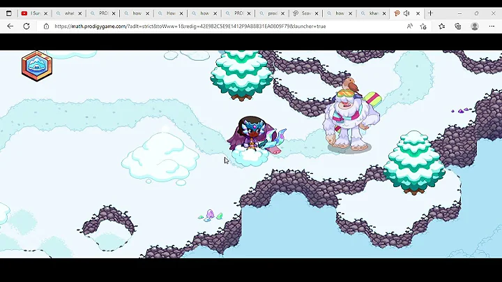Open the Shiverchill Mountains map badge icon

coord(37,66)
